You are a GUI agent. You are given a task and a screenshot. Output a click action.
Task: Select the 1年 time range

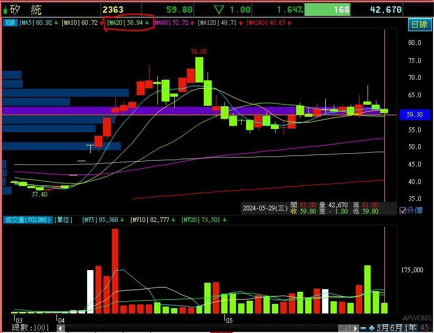(410, 328)
